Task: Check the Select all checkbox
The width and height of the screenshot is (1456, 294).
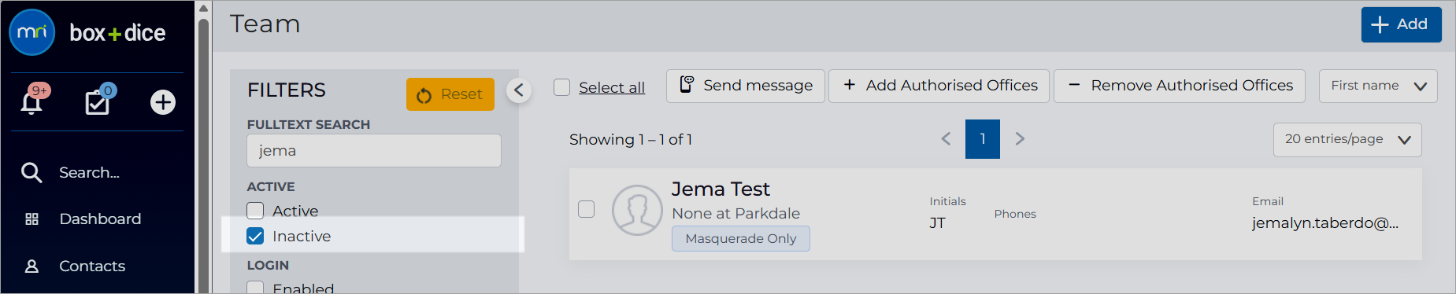Action: pos(561,87)
